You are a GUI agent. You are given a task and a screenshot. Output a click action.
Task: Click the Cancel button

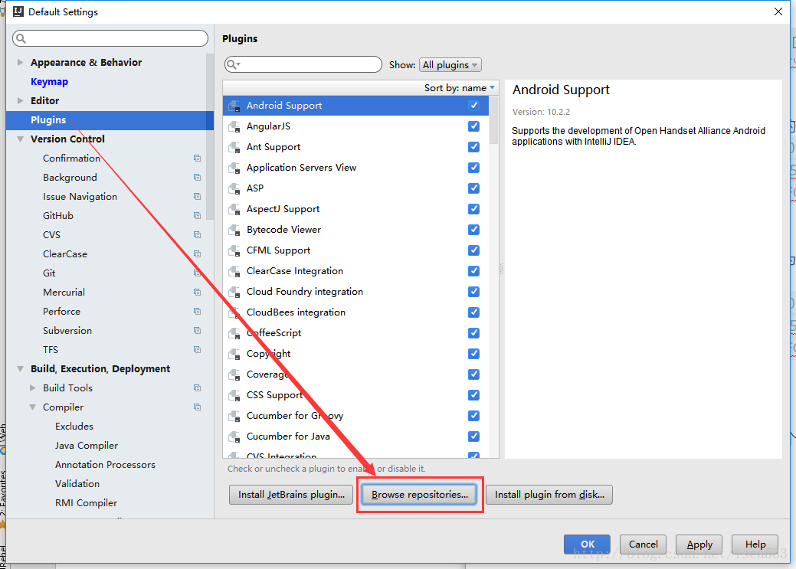tap(644, 544)
